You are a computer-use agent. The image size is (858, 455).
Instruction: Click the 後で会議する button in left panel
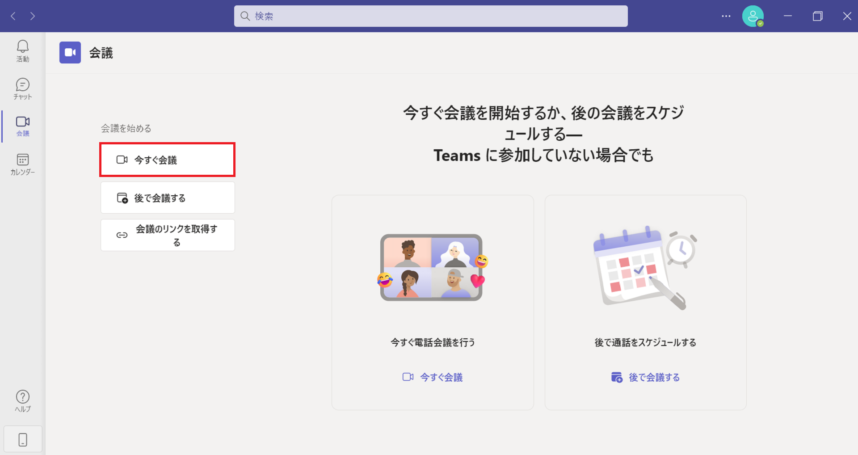(x=167, y=198)
